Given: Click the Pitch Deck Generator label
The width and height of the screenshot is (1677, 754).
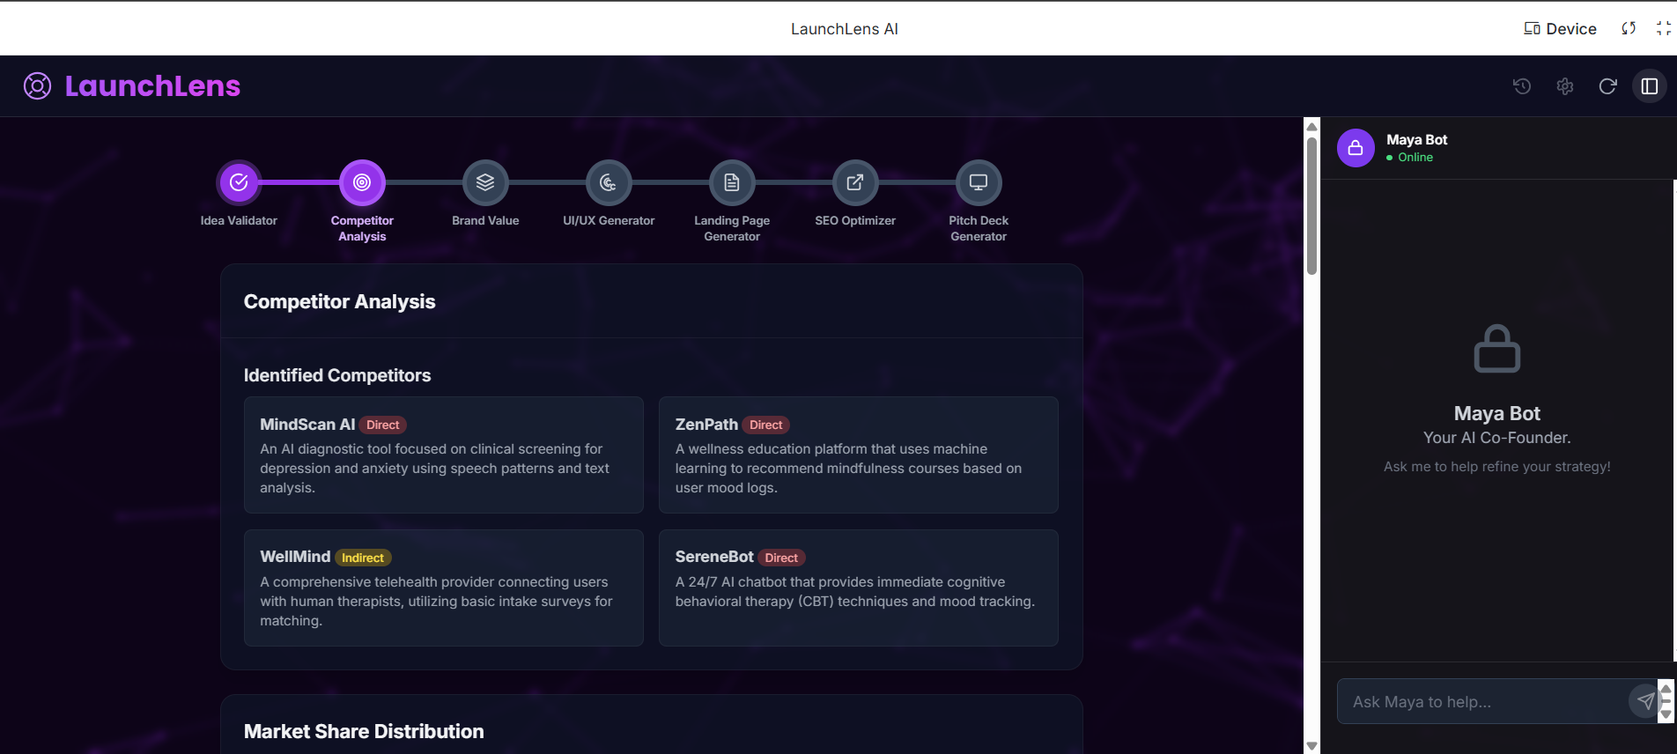Looking at the screenshot, I should click(x=979, y=228).
